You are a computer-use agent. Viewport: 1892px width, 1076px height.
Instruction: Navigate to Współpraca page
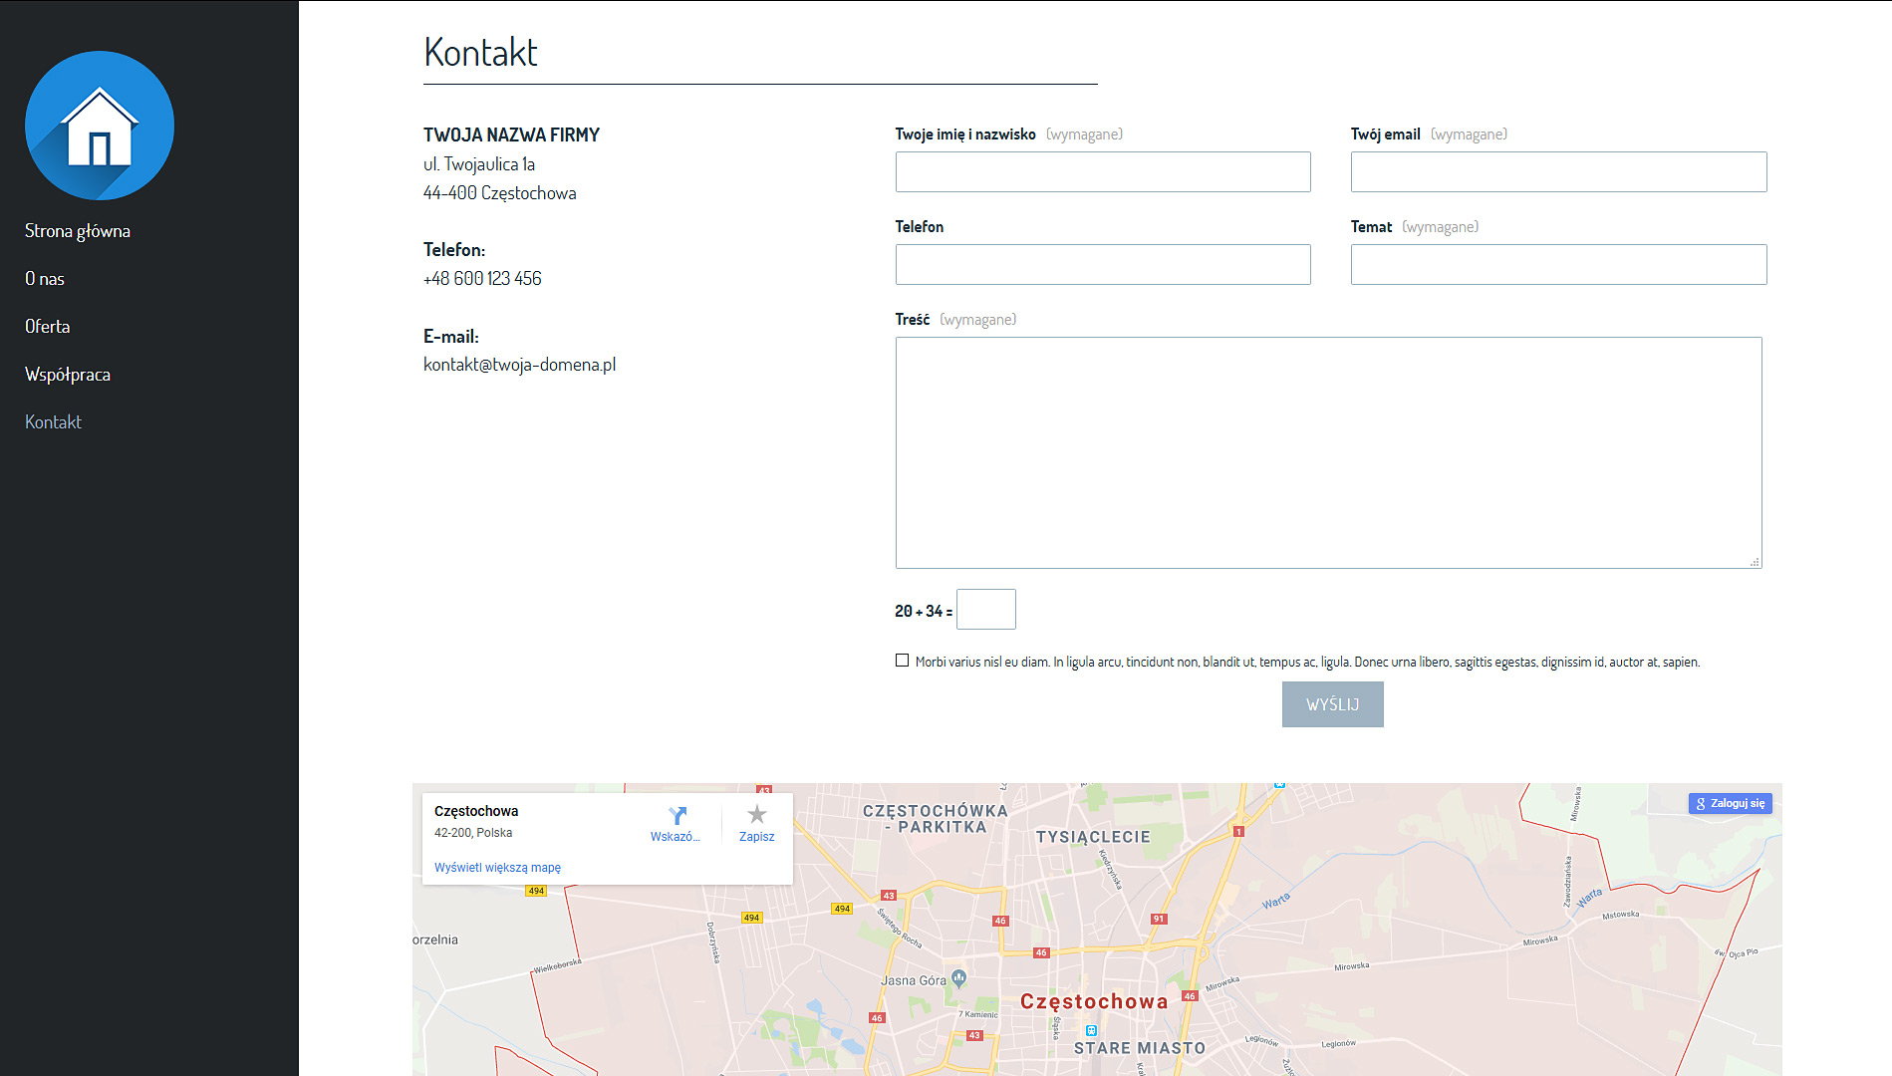click(x=68, y=375)
